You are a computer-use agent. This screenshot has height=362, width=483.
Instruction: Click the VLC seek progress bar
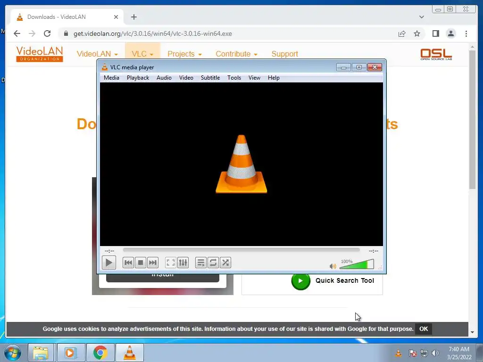tap(241, 250)
